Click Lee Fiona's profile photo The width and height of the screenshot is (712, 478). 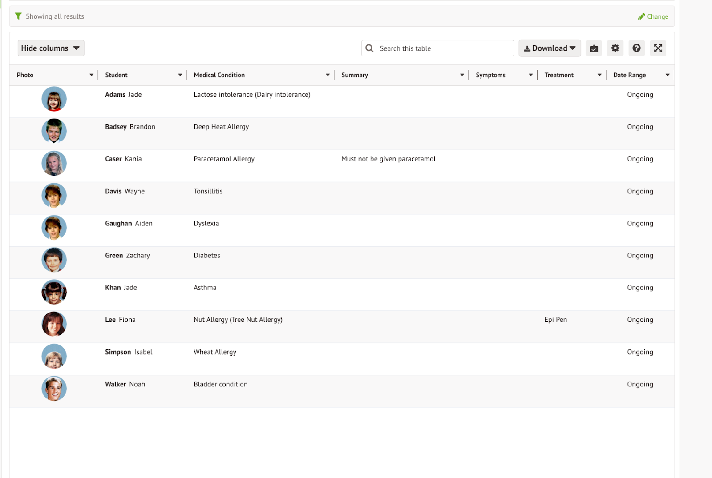tap(54, 324)
